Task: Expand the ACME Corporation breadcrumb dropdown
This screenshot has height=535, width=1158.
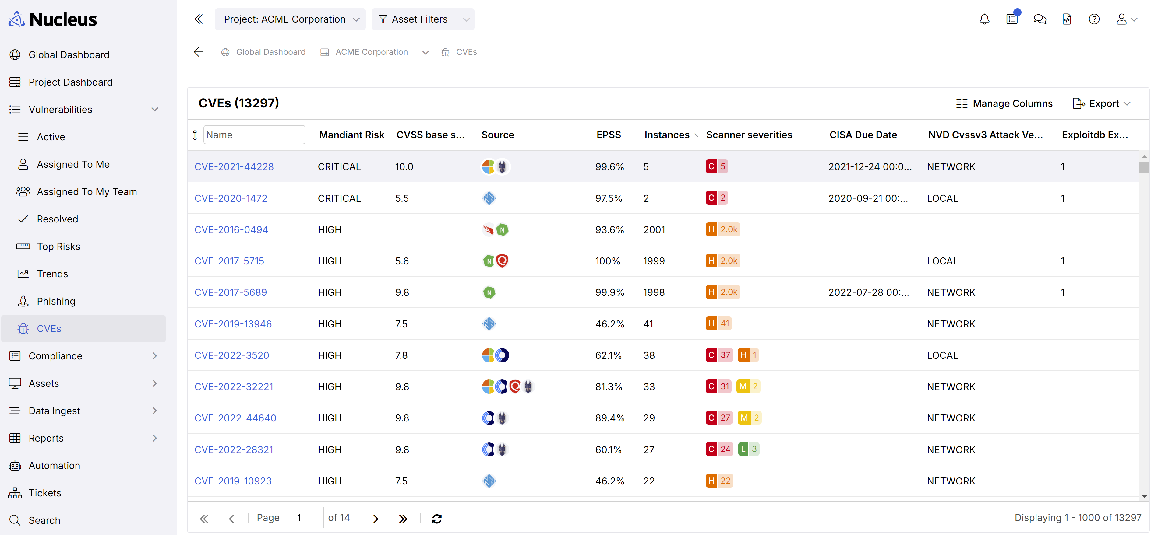Action: [x=425, y=52]
